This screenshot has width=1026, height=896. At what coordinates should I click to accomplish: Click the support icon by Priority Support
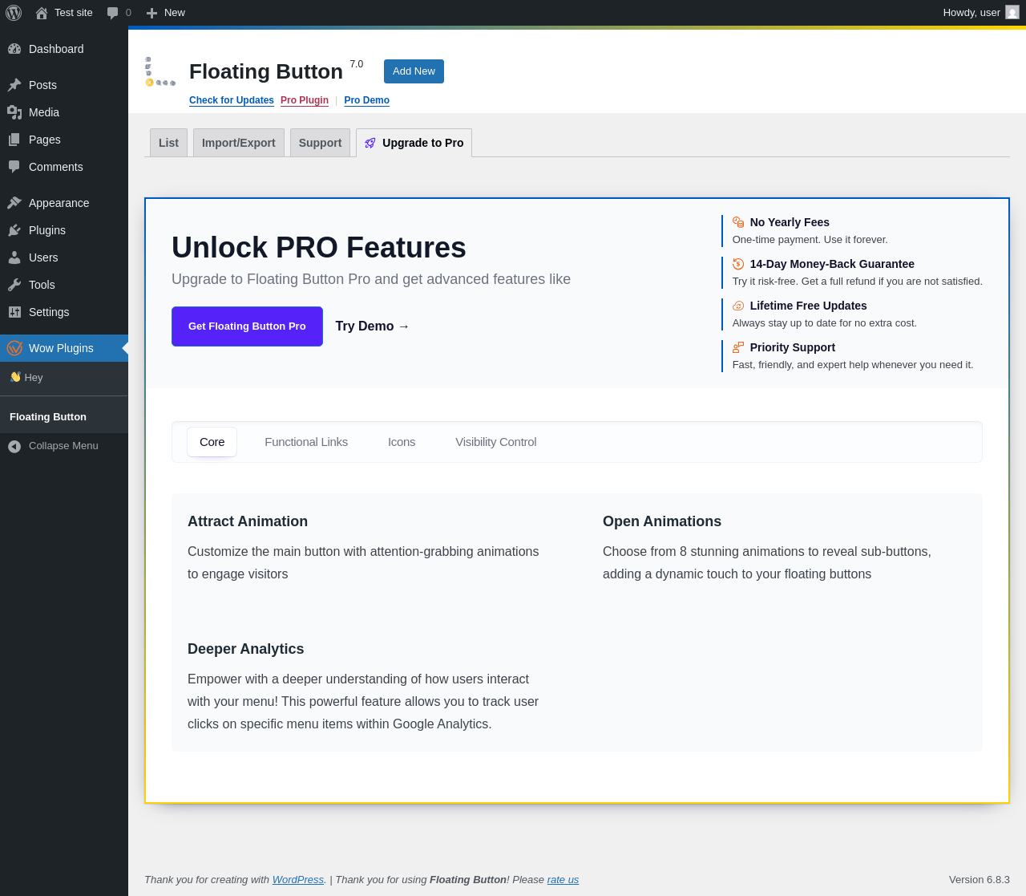click(738, 347)
